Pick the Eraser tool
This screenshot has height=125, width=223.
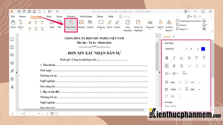pyautogui.click(x=117, y=24)
